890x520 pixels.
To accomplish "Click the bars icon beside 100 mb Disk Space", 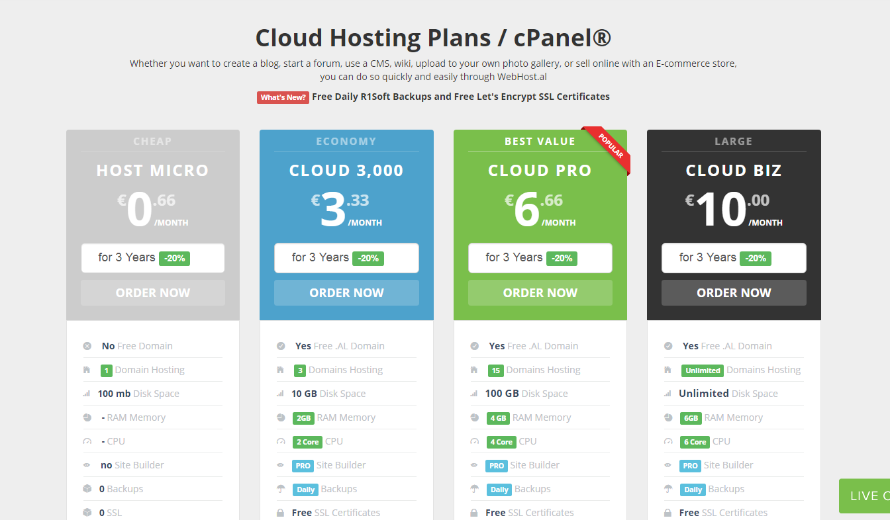I will click(x=87, y=394).
